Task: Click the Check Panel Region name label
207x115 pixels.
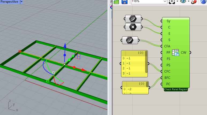Action: tap(176, 90)
